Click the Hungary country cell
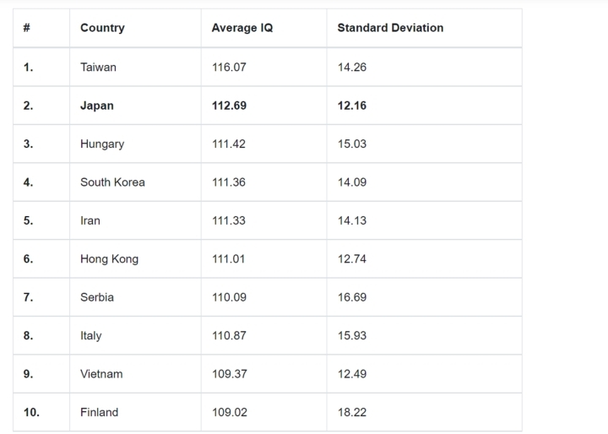 point(102,144)
